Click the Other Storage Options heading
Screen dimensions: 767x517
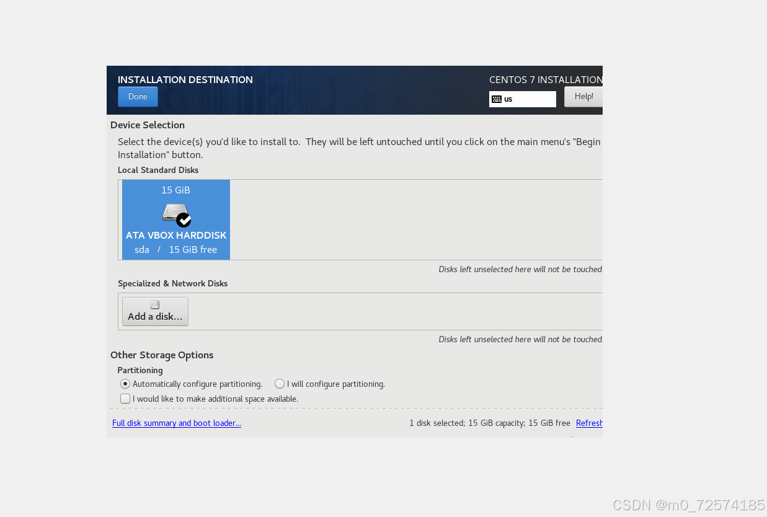click(x=162, y=355)
